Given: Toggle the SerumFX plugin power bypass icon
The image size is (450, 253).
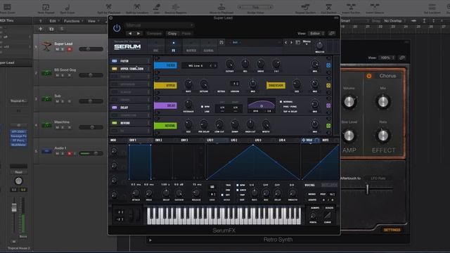Looking at the screenshot, I should tap(117, 28).
